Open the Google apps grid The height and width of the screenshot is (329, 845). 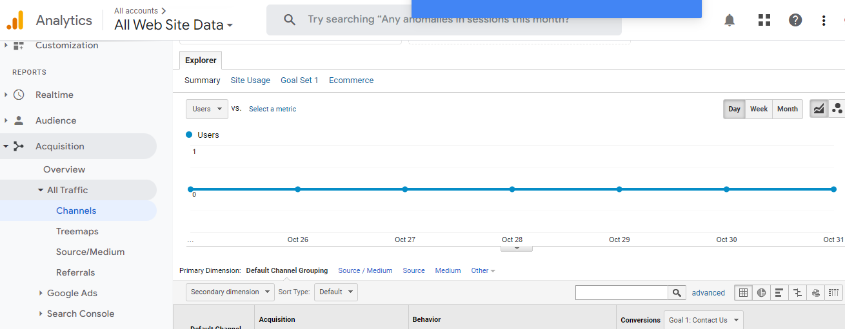click(x=764, y=21)
